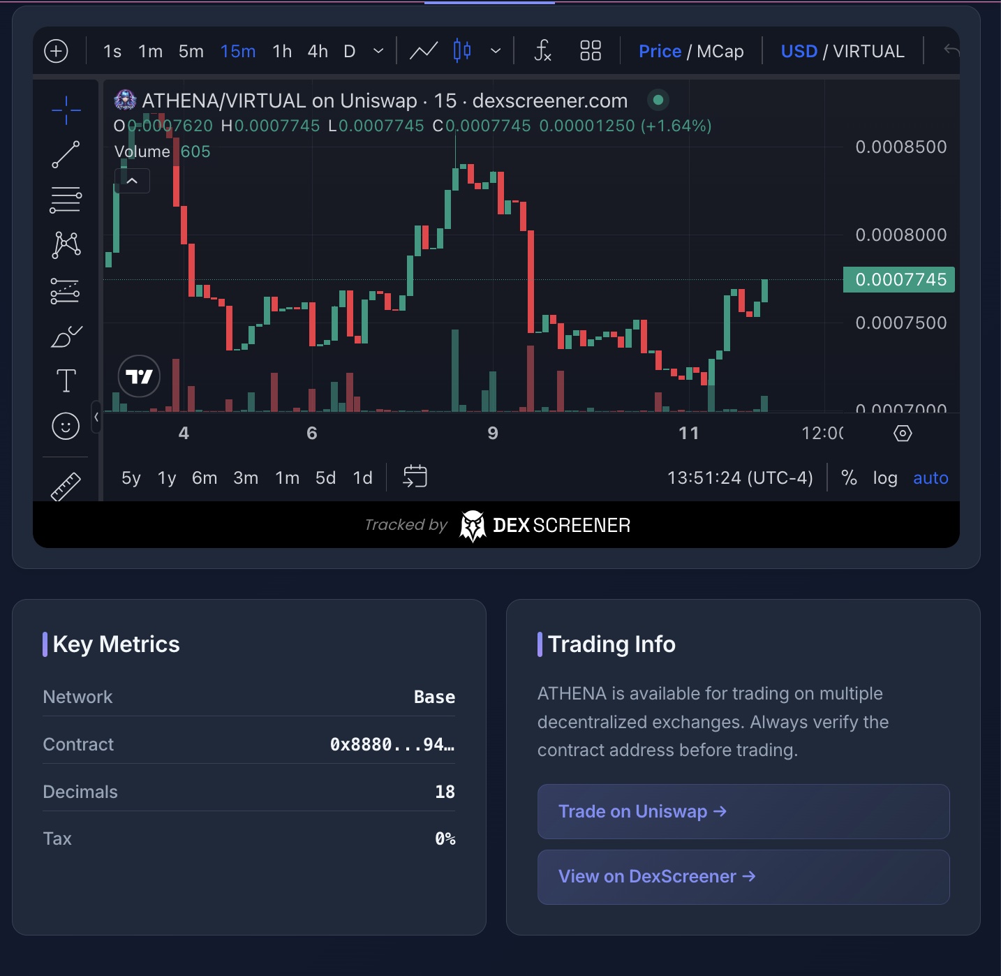This screenshot has height=976, width=1001.
Task: Switch chart to 1h timeframe
Action: coord(282,50)
